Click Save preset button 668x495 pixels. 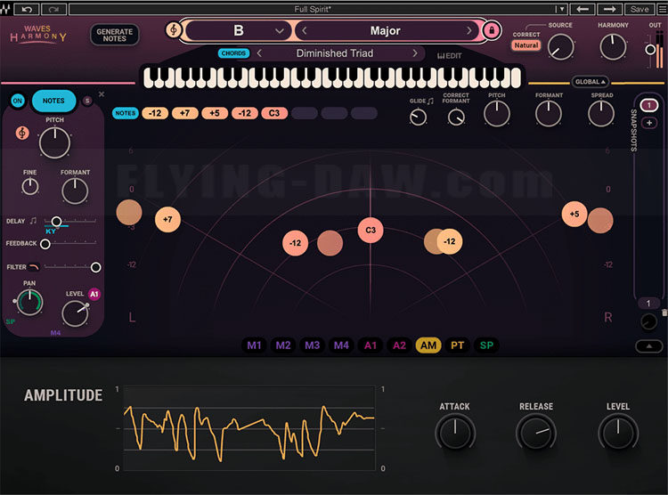tap(639, 9)
